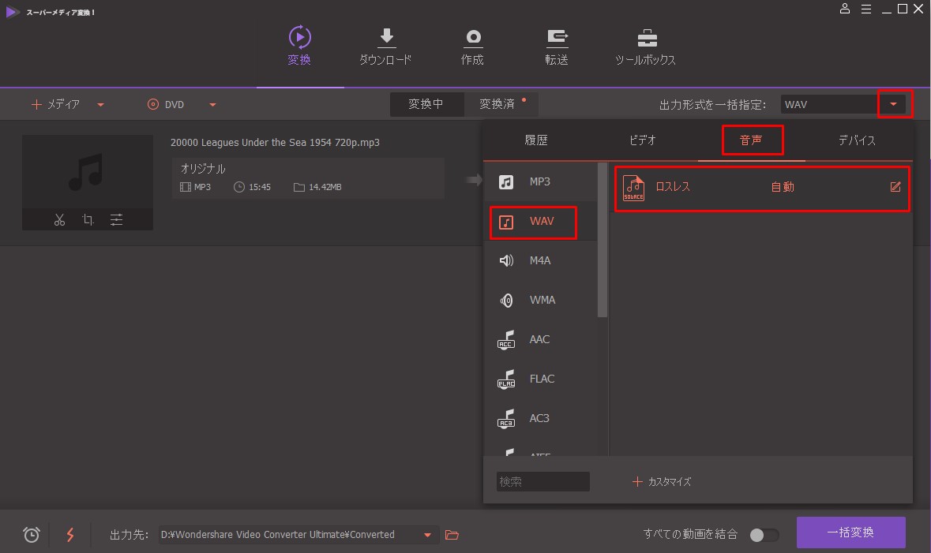Switch to the デバイス tab
The height and width of the screenshot is (553, 931).
(x=857, y=140)
